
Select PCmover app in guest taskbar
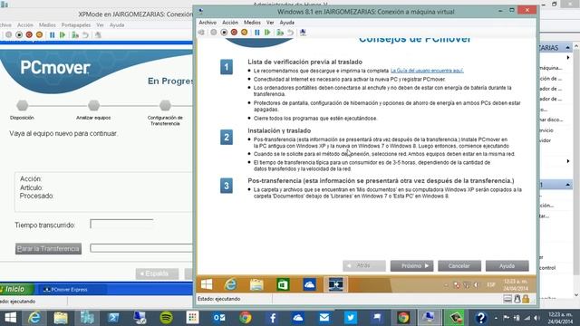[335, 284]
